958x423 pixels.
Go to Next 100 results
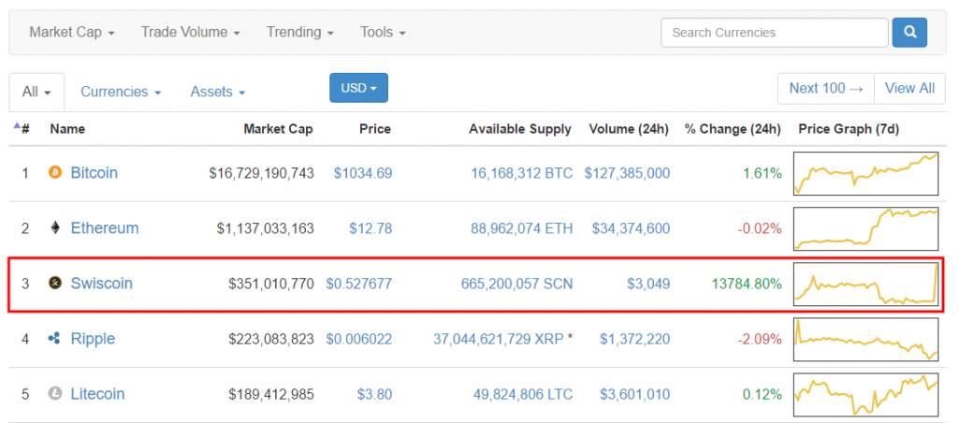pyautogui.click(x=825, y=88)
